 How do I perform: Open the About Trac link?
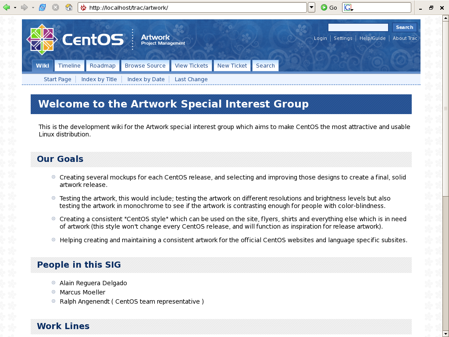coord(405,38)
